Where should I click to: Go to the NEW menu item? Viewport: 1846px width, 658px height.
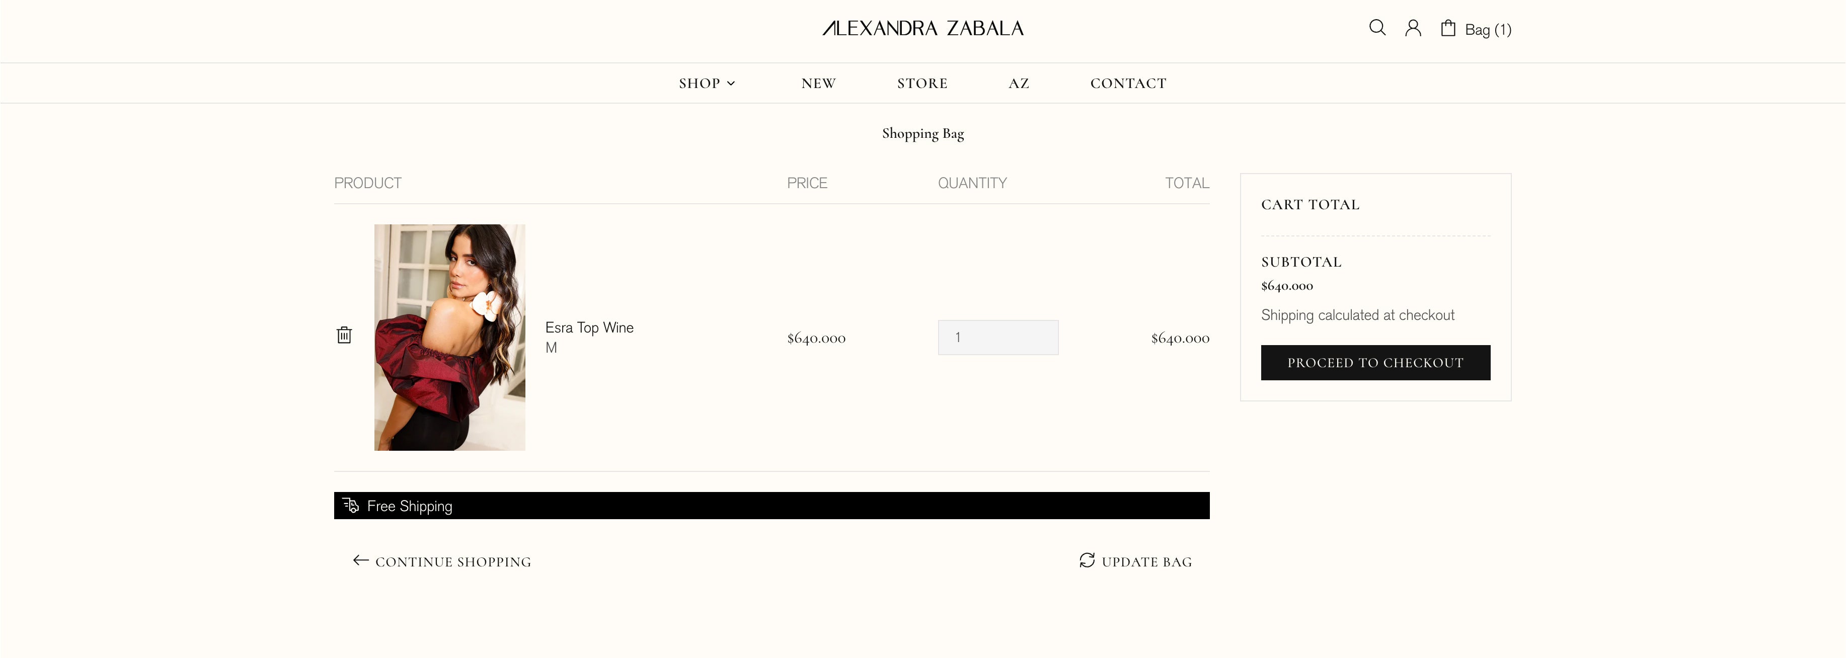point(818,83)
